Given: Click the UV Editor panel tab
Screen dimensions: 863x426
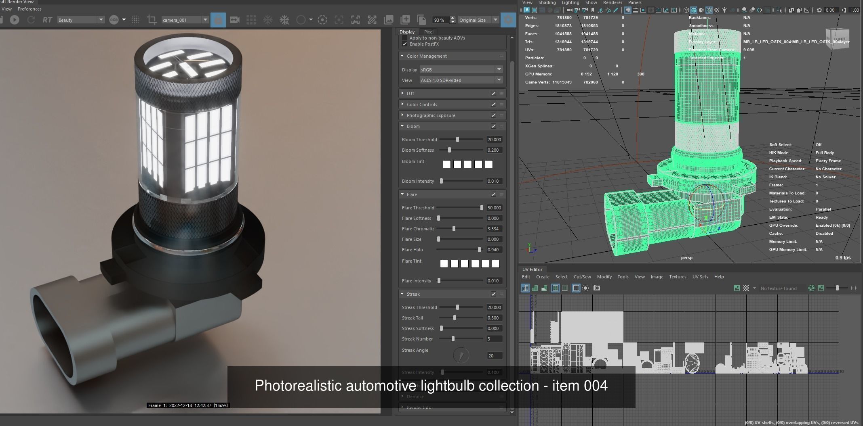Looking at the screenshot, I should [532, 269].
